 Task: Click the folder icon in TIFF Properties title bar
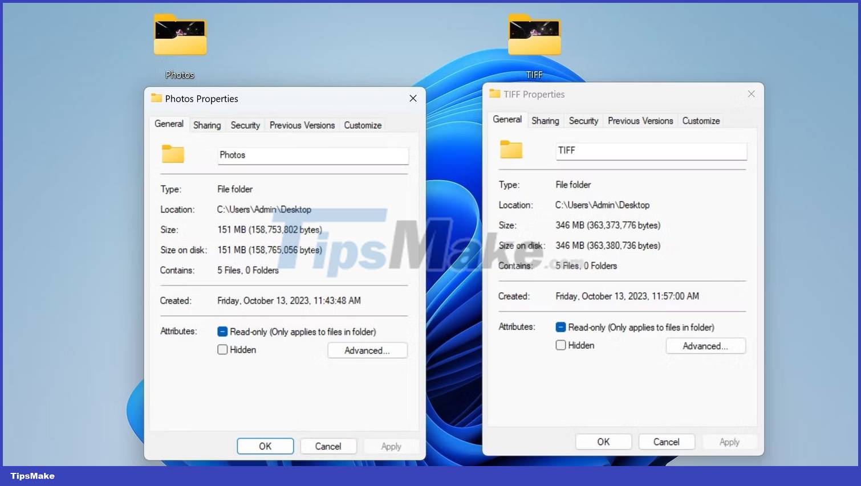(494, 93)
